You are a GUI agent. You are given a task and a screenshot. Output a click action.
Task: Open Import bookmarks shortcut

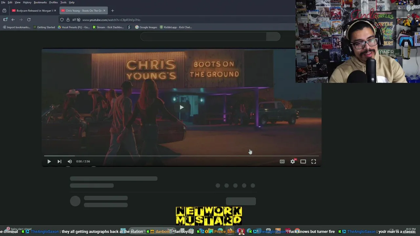pos(16,27)
